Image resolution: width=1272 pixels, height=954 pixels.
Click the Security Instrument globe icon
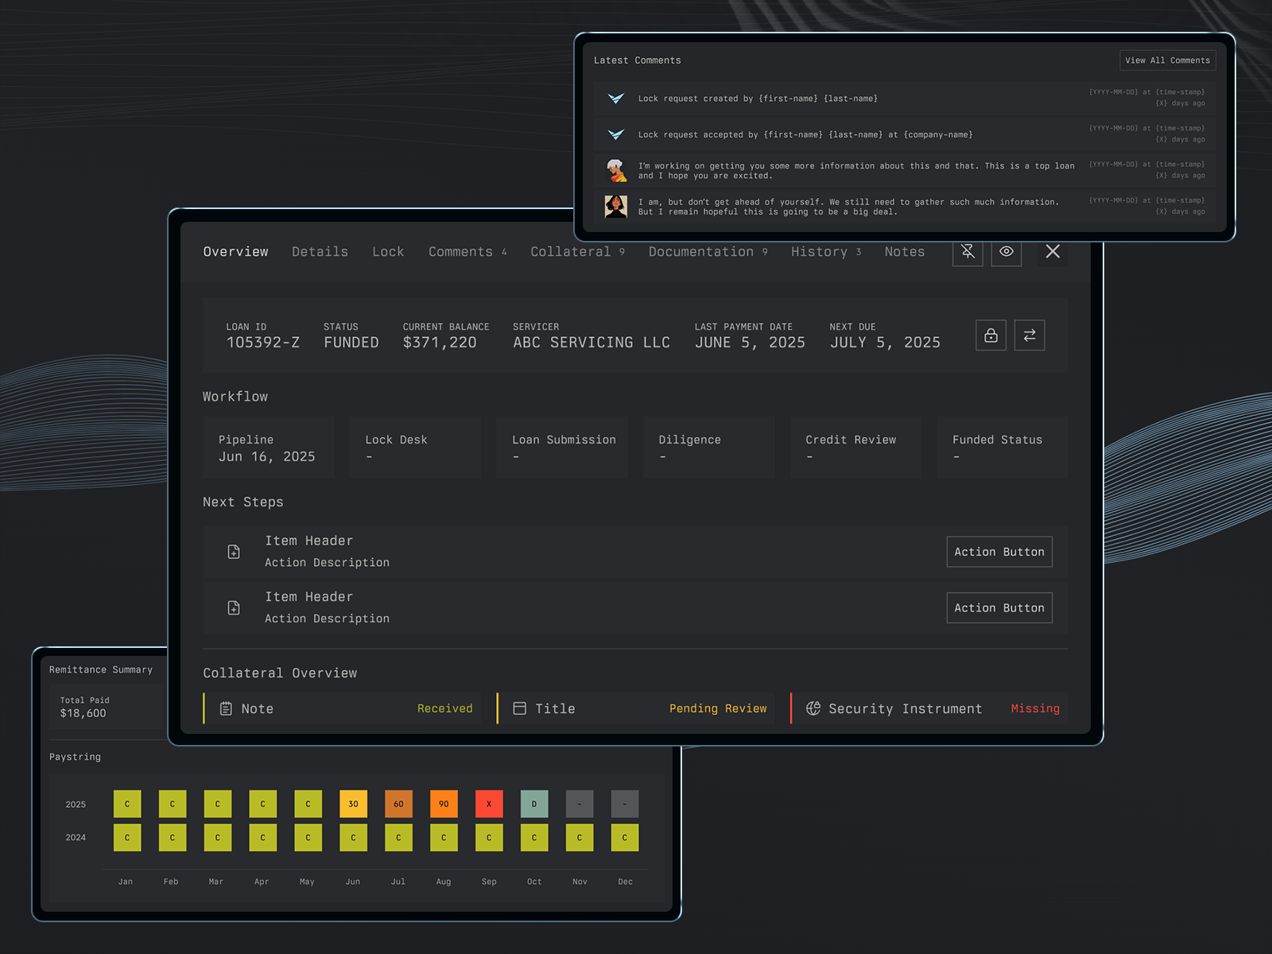coord(813,708)
